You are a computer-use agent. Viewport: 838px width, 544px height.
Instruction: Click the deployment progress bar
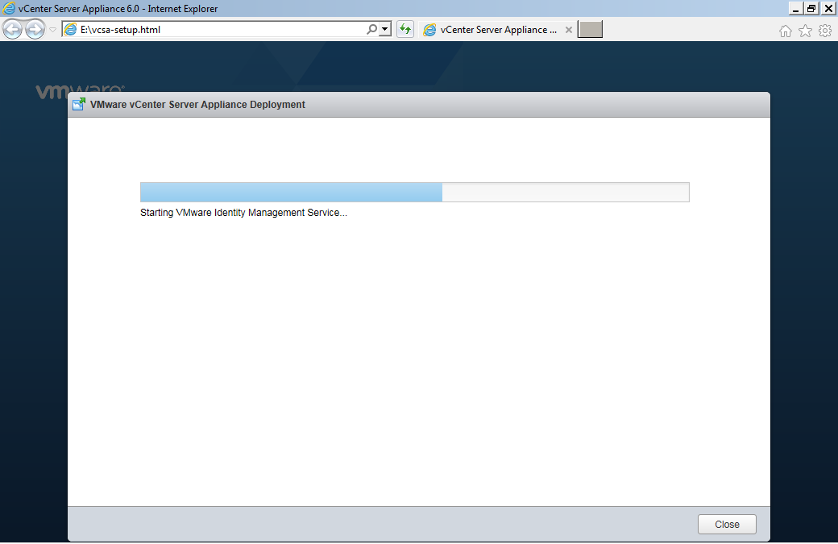(415, 193)
